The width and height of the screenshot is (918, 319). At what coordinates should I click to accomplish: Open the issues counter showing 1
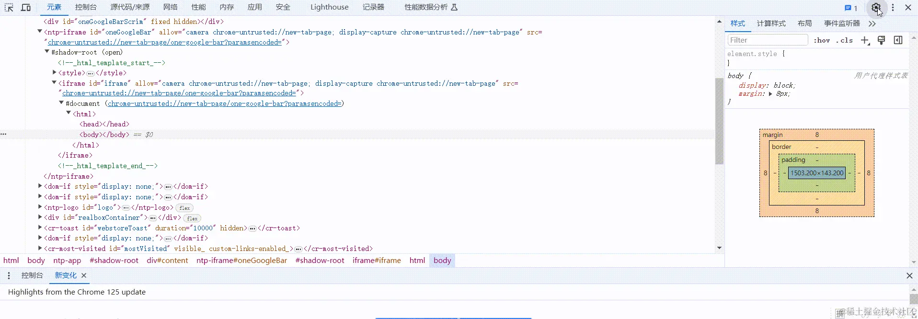(x=851, y=8)
